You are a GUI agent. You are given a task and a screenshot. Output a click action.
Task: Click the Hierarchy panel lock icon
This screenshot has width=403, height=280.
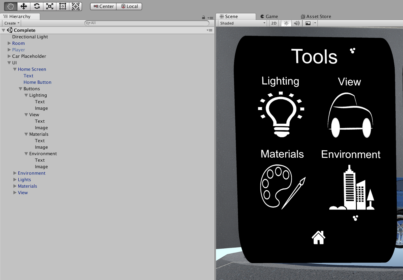[x=204, y=18]
